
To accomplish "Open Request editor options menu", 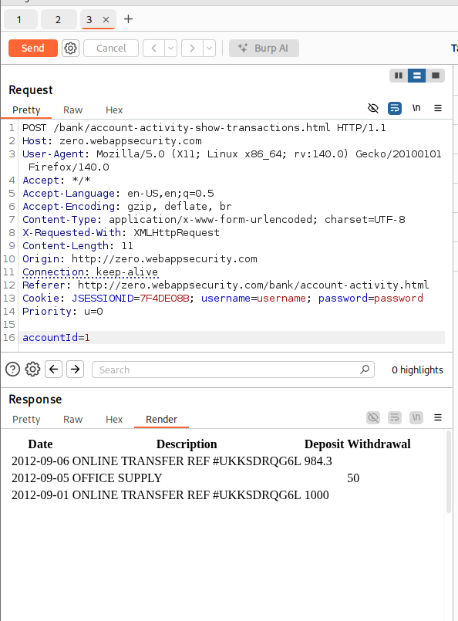I will click(x=438, y=108).
